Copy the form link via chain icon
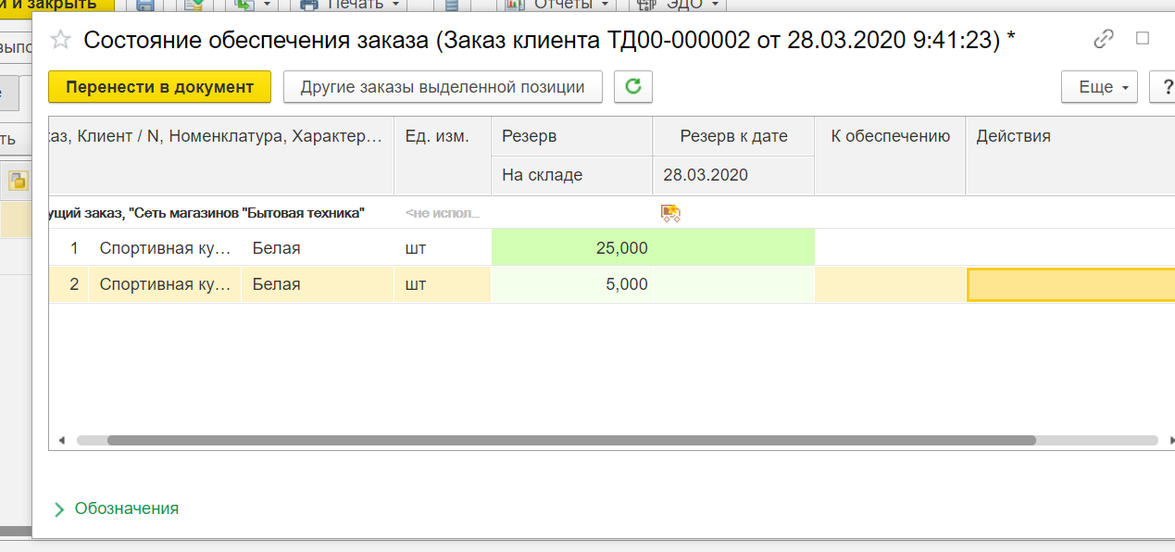 point(1103,39)
